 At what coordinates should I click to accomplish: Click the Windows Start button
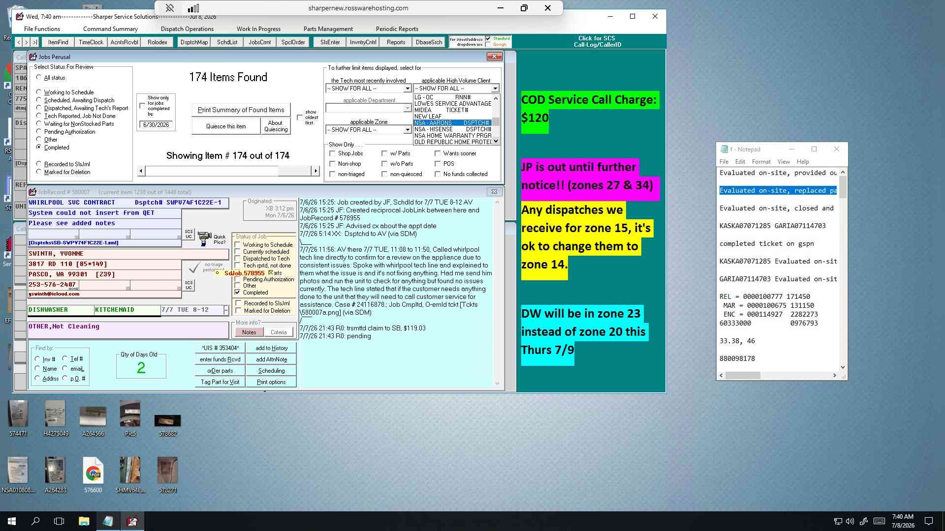12,521
